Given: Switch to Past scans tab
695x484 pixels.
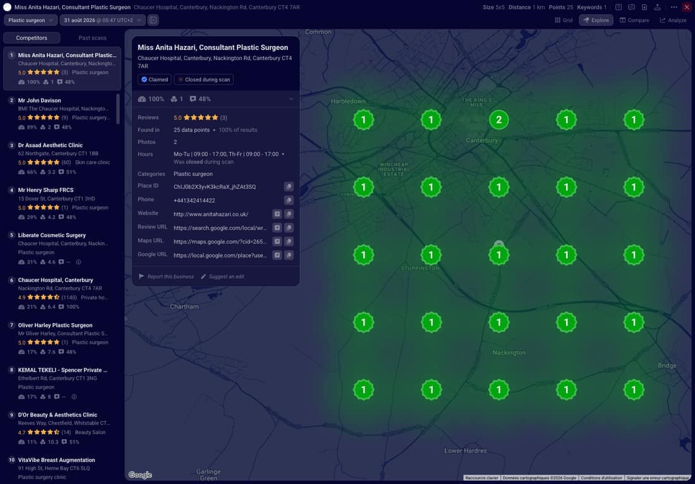Looking at the screenshot, I should coord(92,38).
